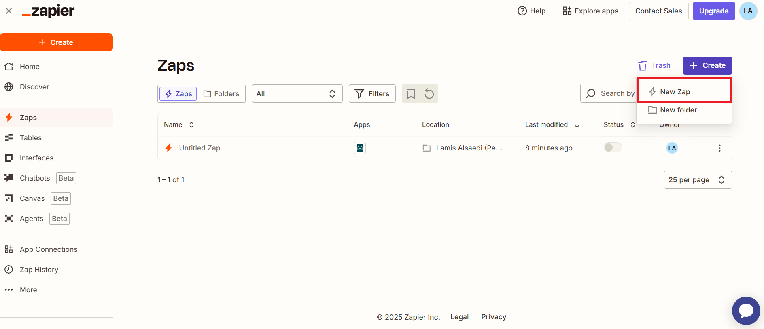
Task: Open the 25 per page dropdown
Action: point(698,180)
